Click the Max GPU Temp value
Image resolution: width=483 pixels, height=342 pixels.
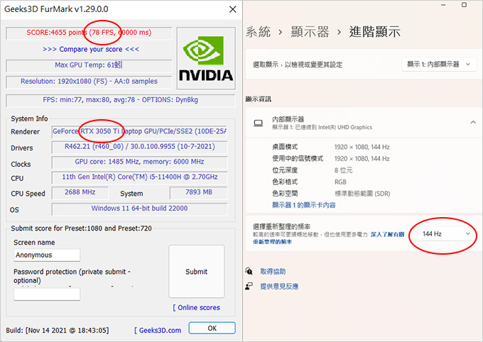coord(89,65)
